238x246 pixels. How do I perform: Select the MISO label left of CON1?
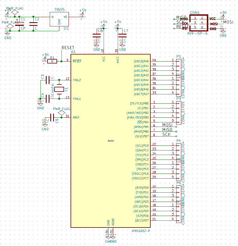(181, 17)
